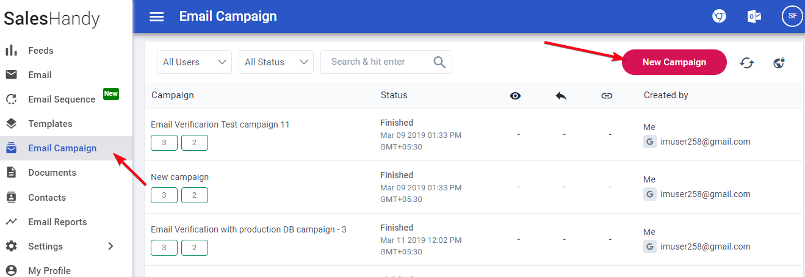Open the All Users dropdown
Screen dimensions: 805x277
(194, 62)
